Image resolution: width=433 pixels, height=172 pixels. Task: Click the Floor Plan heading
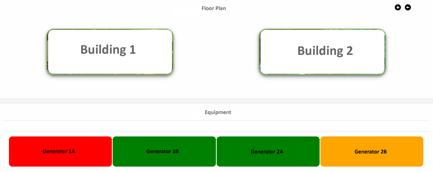pyautogui.click(x=214, y=8)
